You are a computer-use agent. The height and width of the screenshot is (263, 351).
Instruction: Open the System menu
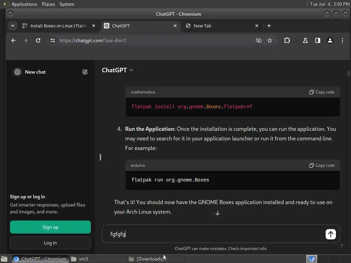67,4
